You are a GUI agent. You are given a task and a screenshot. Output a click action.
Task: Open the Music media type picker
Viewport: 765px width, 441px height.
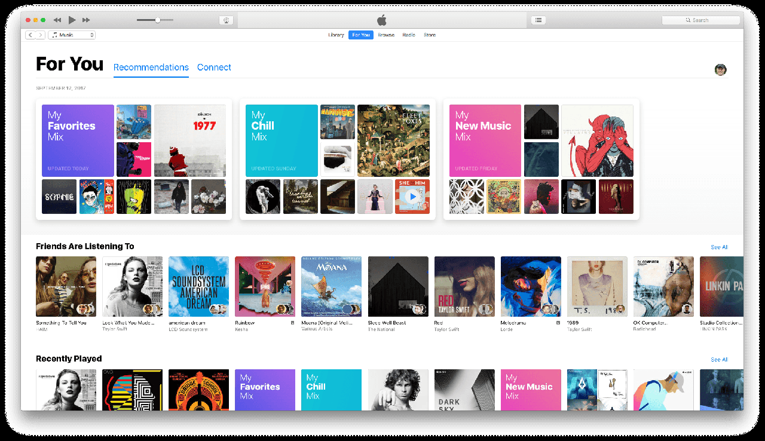click(x=71, y=35)
